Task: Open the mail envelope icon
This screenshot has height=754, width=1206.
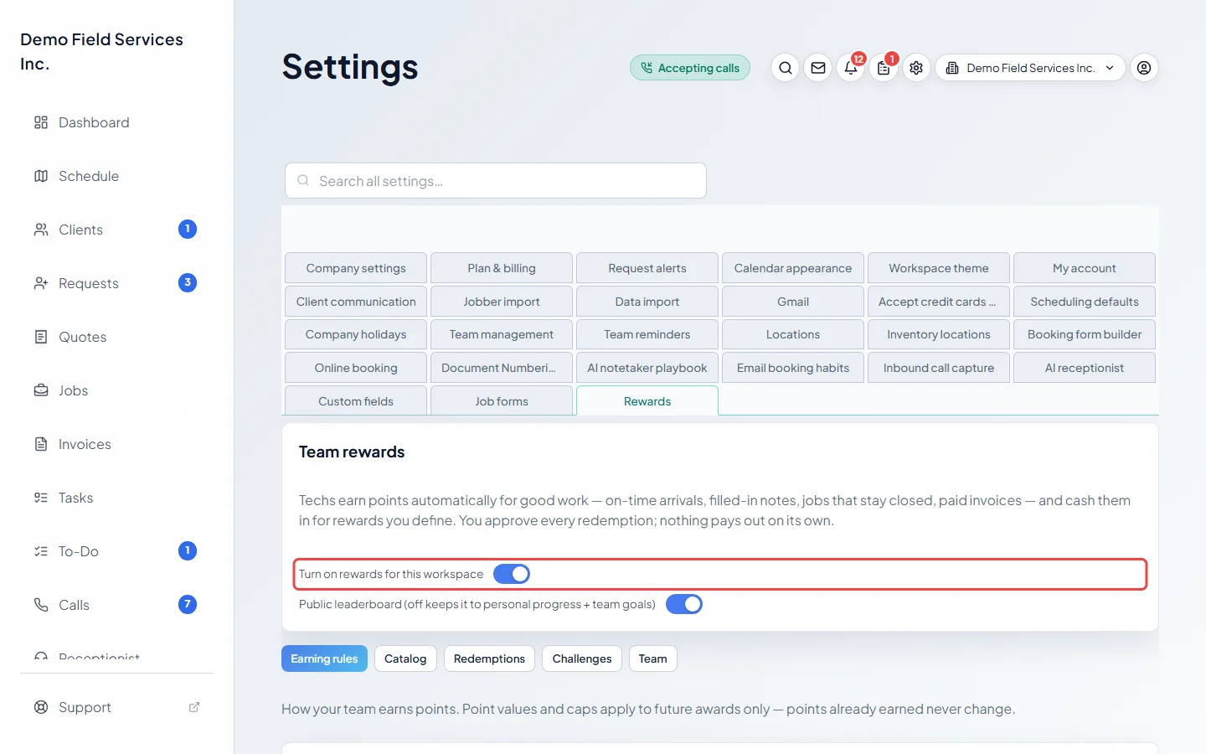Action: tap(818, 68)
